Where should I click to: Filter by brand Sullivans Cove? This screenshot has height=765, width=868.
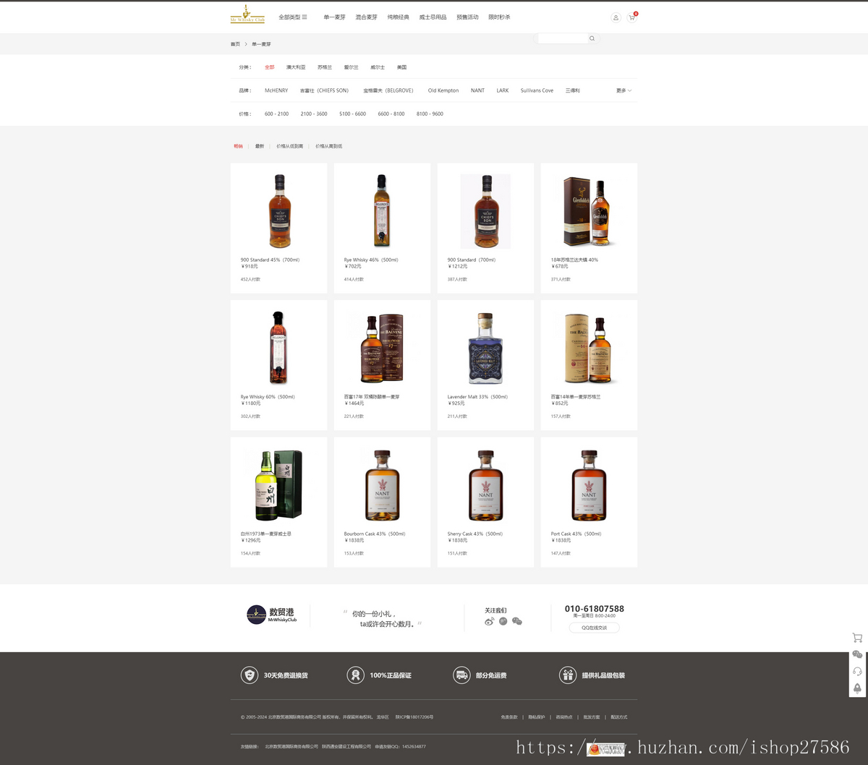click(x=537, y=91)
